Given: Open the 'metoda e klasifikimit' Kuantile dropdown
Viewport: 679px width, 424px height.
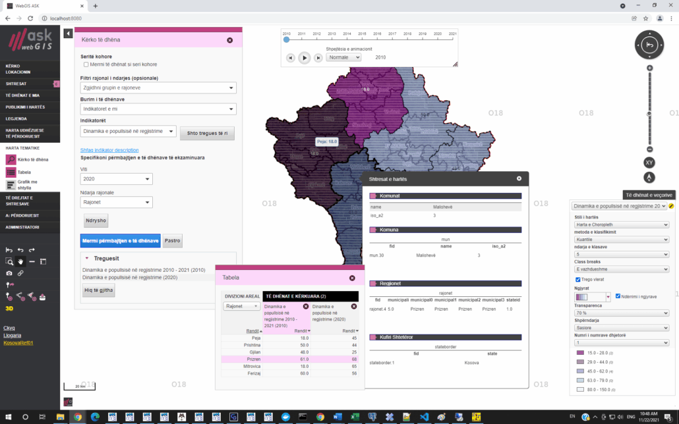Looking at the screenshot, I should click(x=620, y=240).
